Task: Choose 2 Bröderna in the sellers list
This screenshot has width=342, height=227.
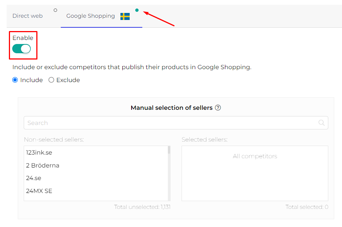Action: (x=43, y=165)
